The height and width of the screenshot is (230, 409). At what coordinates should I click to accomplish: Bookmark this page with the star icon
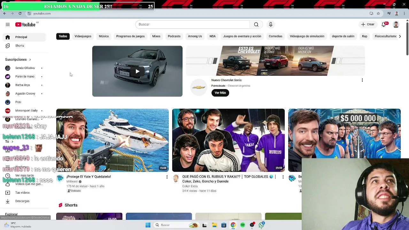point(378,13)
